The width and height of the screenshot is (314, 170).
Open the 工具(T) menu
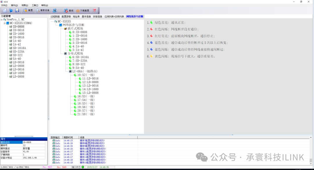35,6
